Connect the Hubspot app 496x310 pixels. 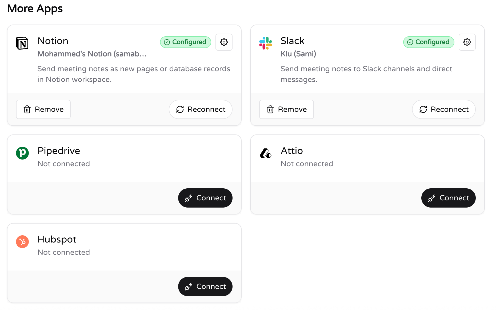[205, 287]
